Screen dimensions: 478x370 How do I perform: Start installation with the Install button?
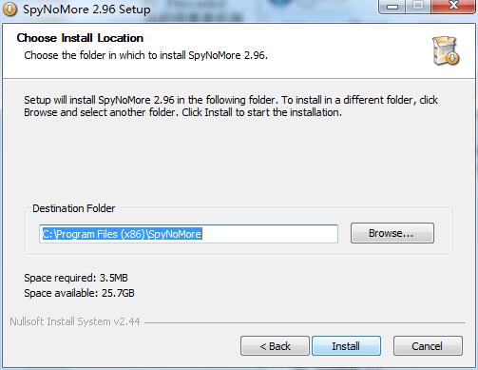tap(346, 346)
